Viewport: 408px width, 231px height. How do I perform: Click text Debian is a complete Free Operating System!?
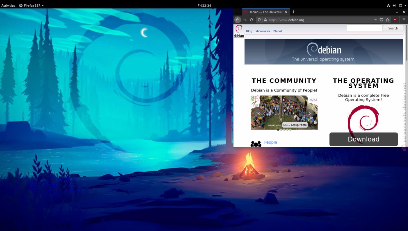pyautogui.click(x=364, y=98)
